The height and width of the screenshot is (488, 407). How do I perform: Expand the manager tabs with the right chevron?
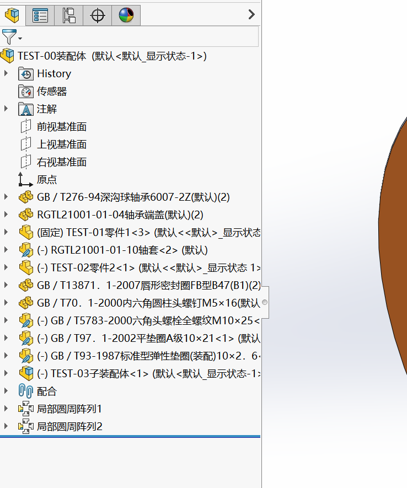(x=251, y=14)
